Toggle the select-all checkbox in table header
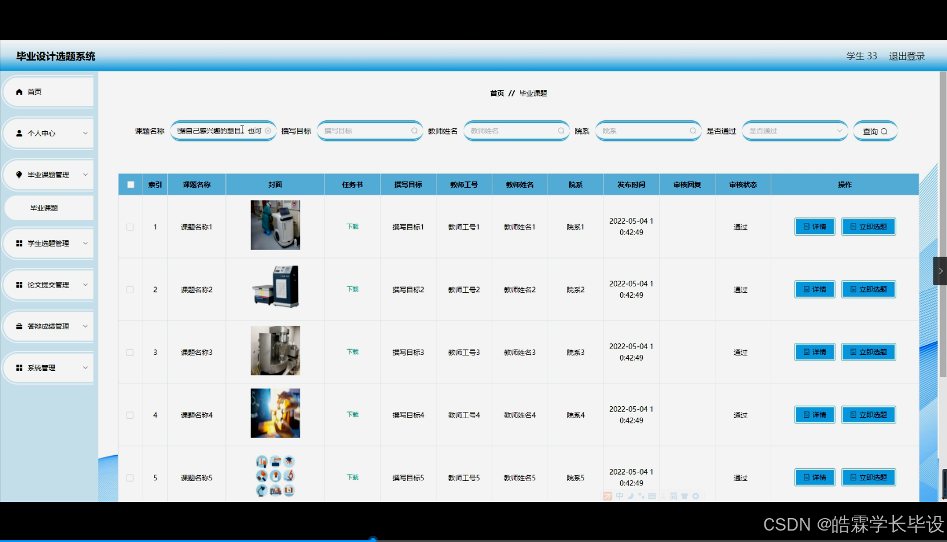The height and width of the screenshot is (542, 947). coord(131,185)
